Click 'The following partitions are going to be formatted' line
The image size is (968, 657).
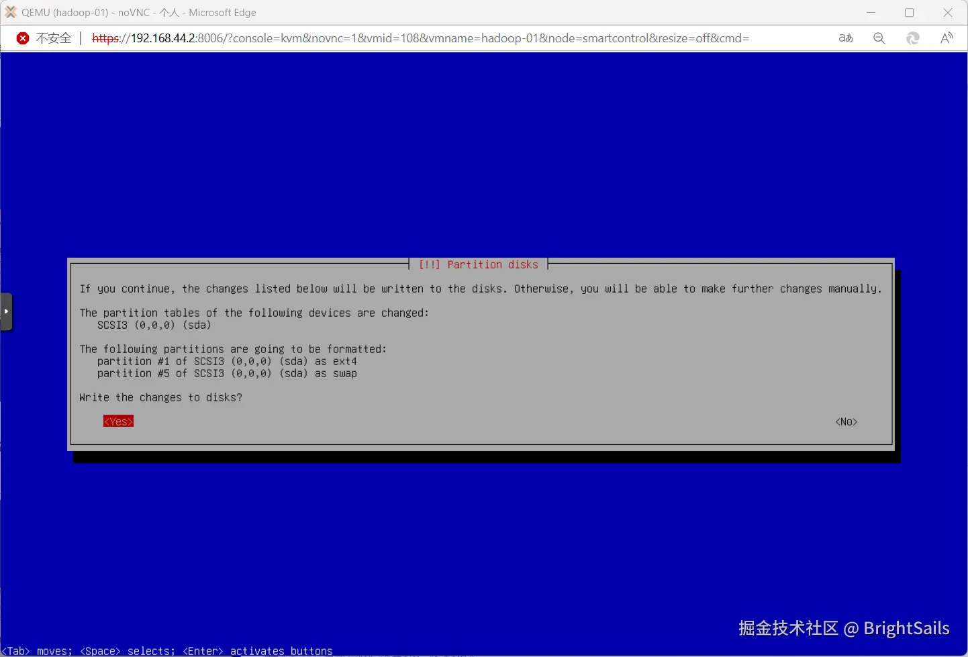pyautogui.click(x=233, y=349)
